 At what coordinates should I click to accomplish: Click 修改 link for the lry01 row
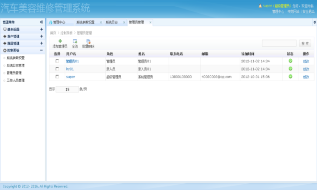pos(306,69)
